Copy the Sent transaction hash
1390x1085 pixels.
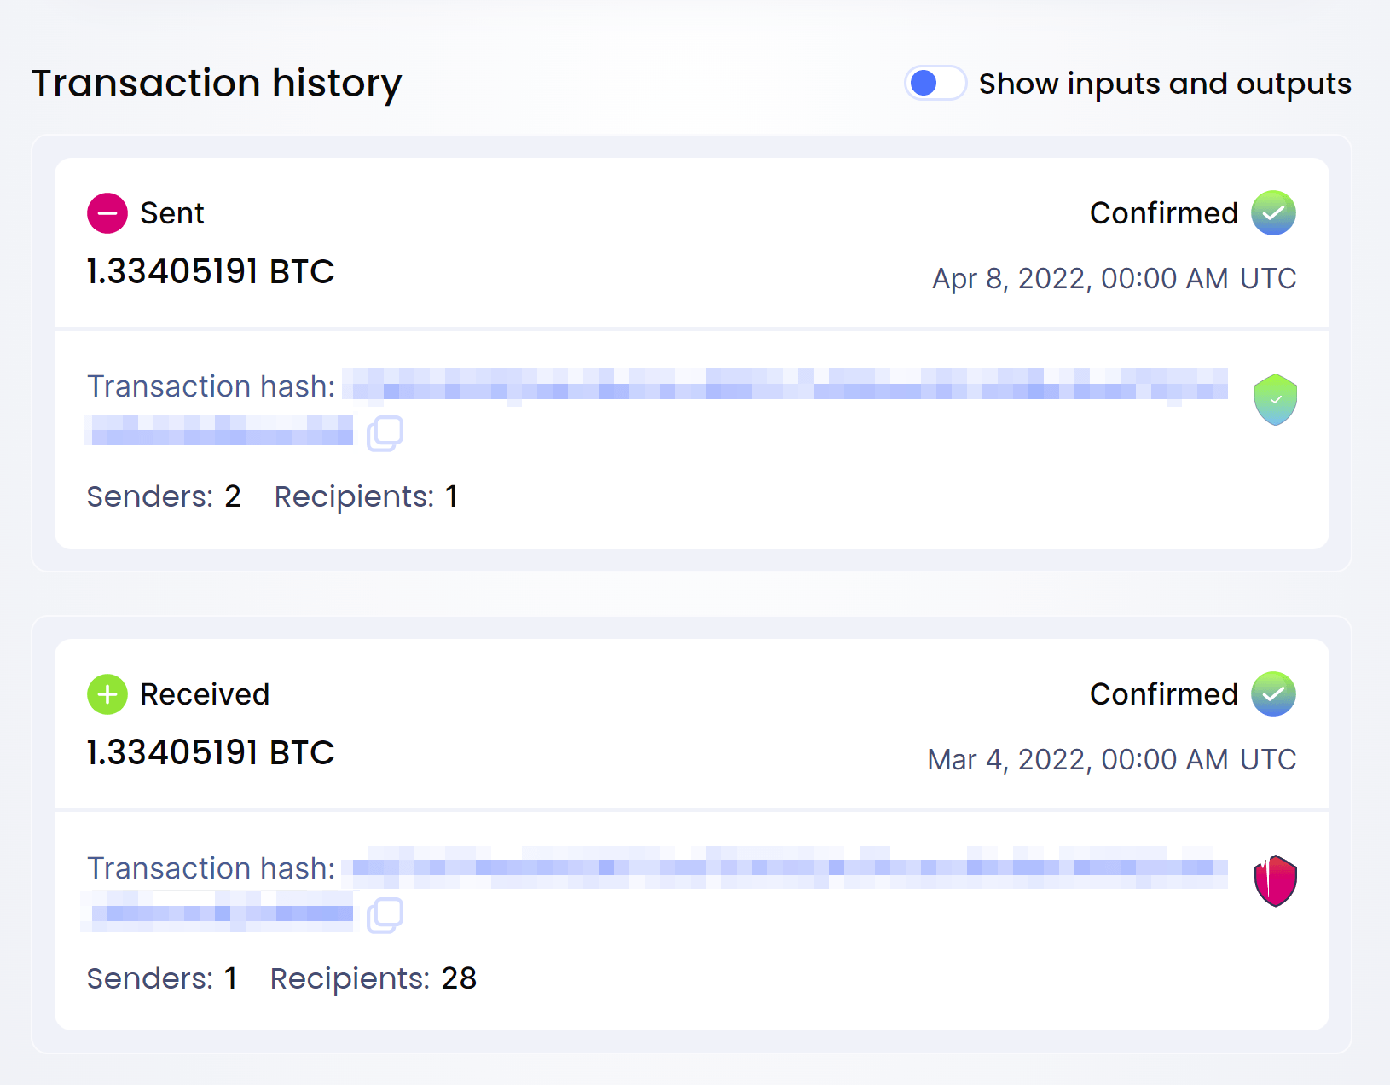coord(385,433)
